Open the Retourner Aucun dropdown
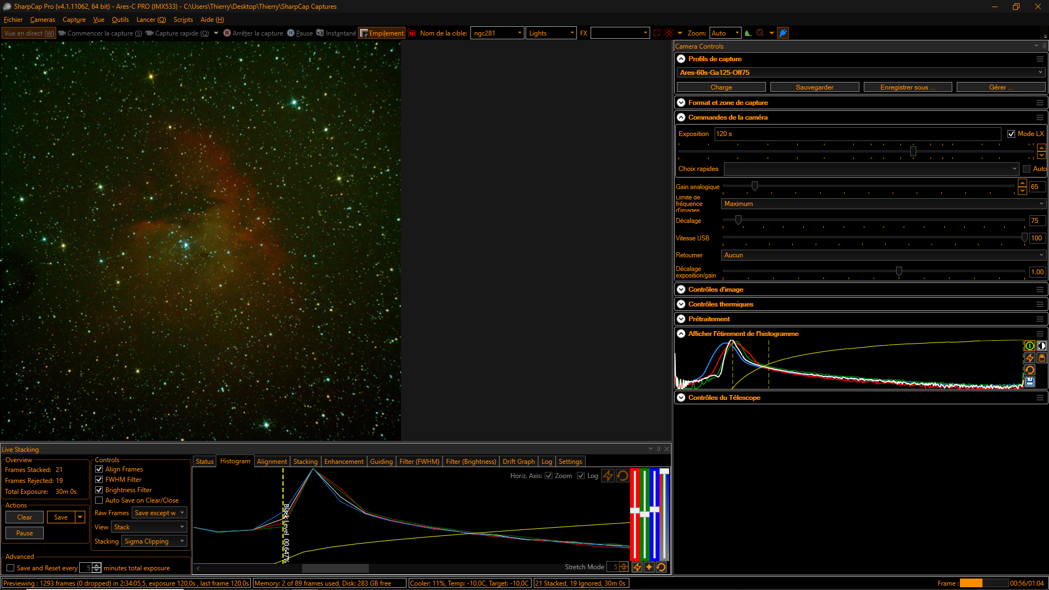The height and width of the screenshot is (590, 1049). tap(883, 255)
